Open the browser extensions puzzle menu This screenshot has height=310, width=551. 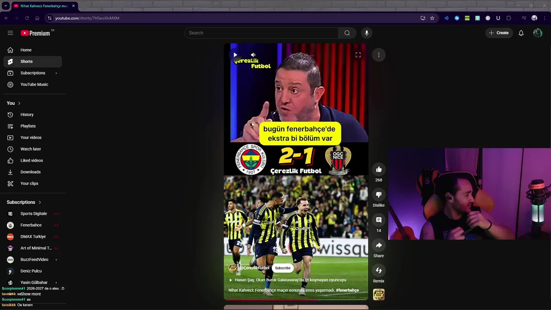click(x=509, y=18)
